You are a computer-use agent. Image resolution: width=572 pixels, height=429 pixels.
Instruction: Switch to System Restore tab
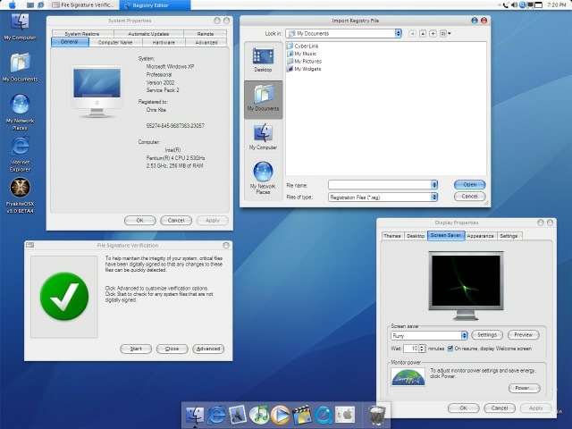[x=82, y=34]
